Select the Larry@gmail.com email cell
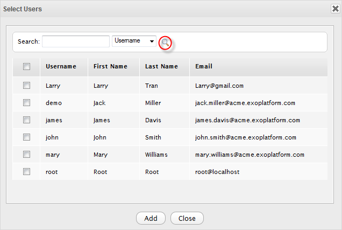The image size is (342, 230). tap(219, 86)
